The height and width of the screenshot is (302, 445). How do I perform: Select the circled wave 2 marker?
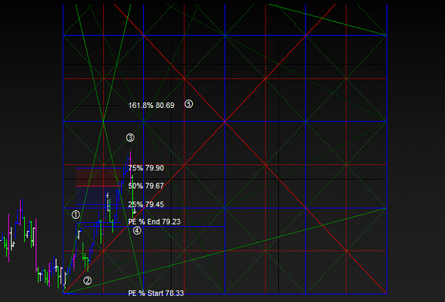pyautogui.click(x=88, y=281)
